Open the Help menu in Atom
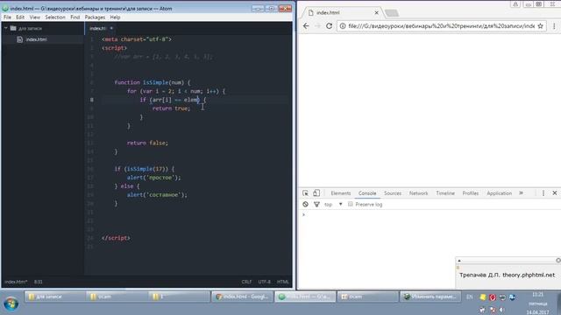Viewport: 561px width, 315px height. coord(115,17)
